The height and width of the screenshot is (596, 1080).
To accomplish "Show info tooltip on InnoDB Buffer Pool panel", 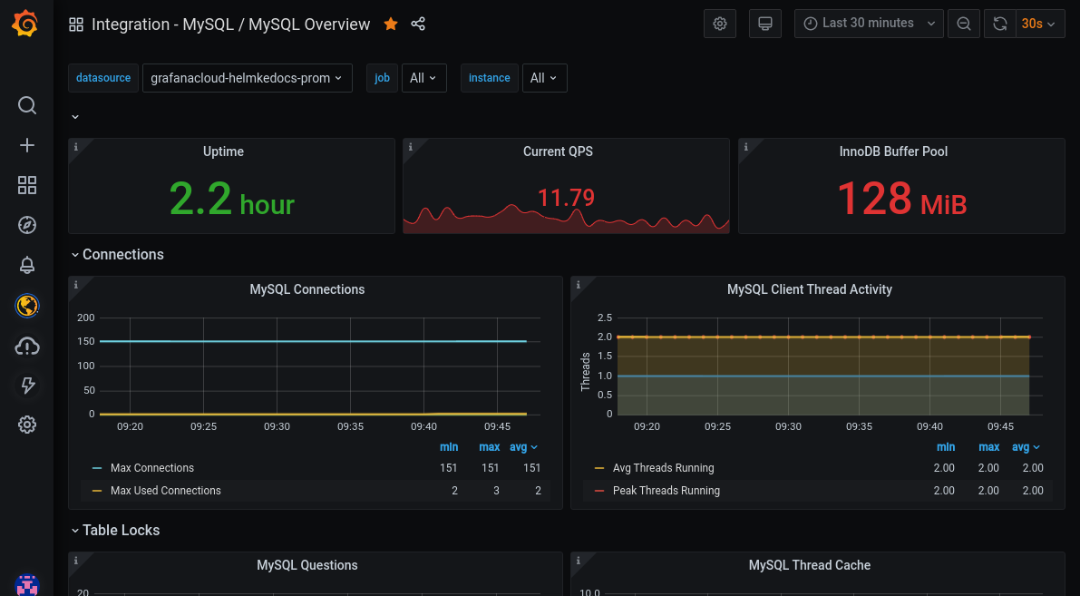I will click(x=746, y=147).
